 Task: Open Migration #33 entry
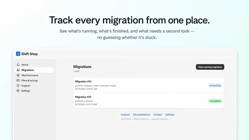(148, 85)
